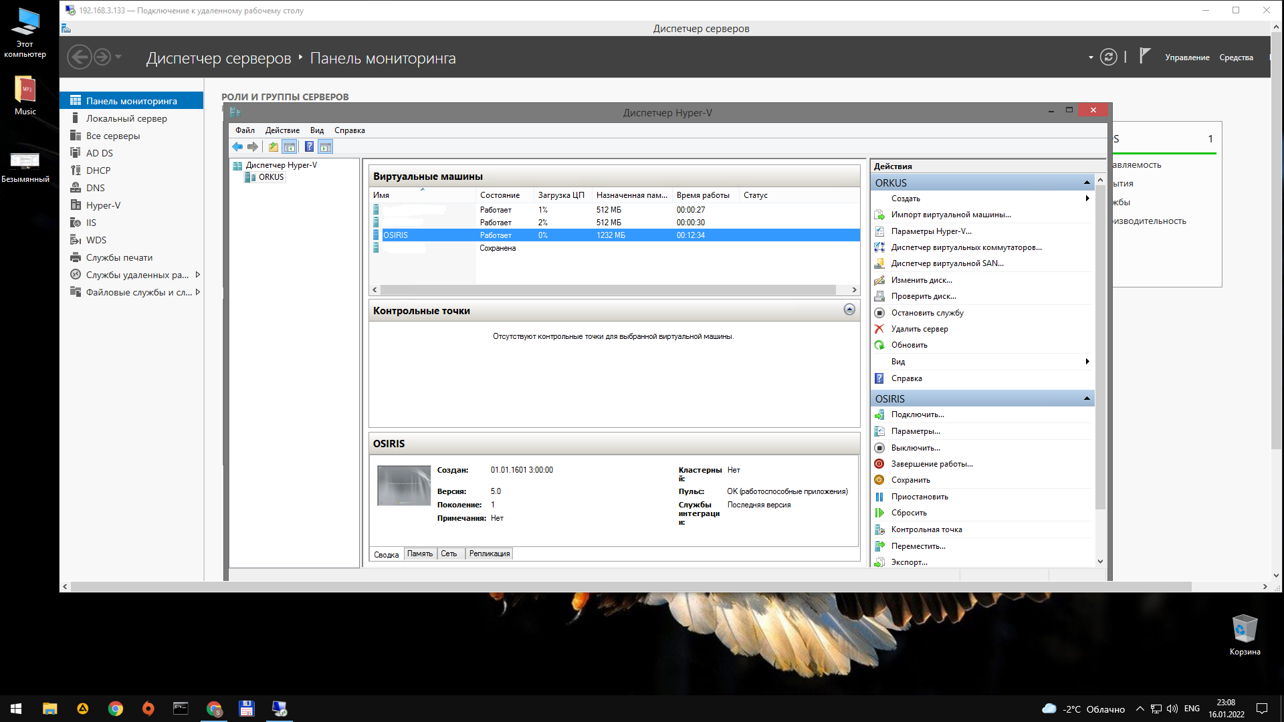This screenshot has width=1284, height=722.
Task: Click Переместить action
Action: [x=918, y=546]
